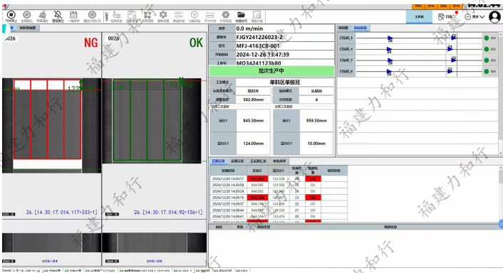Click green status light for marker _4
Screen dimensions: 503x273
[x=487, y=49]
